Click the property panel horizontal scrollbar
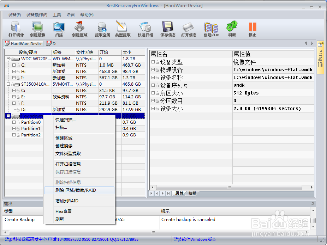This screenshot has height=245, width=327. click(x=229, y=187)
